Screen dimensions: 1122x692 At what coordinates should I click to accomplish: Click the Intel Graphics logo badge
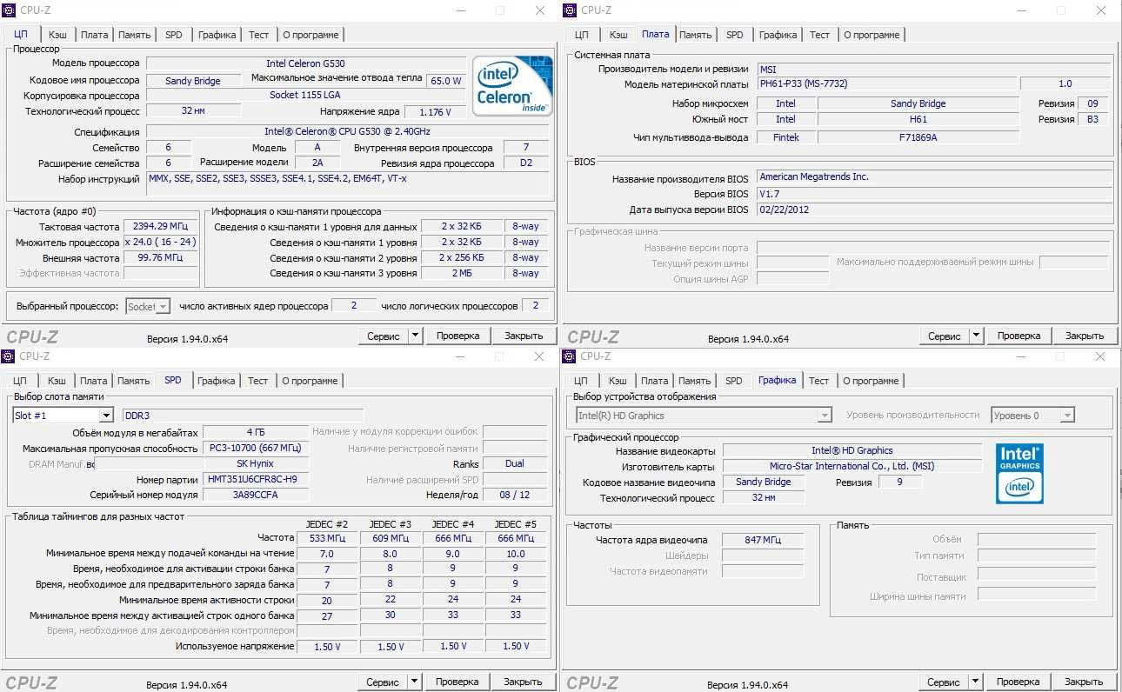coord(1019,474)
